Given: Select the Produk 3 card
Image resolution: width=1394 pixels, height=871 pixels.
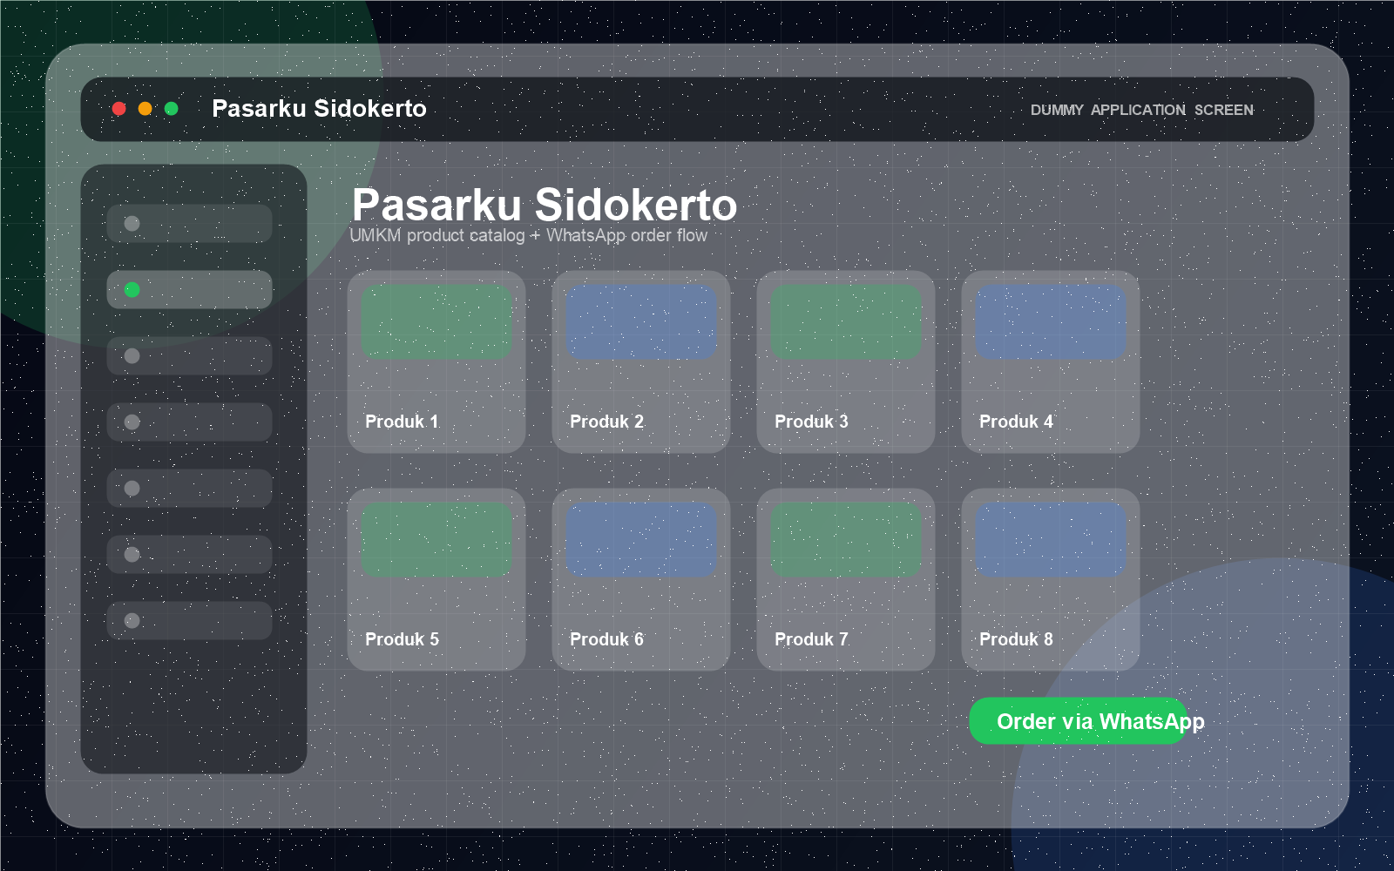Looking at the screenshot, I should point(846,361).
